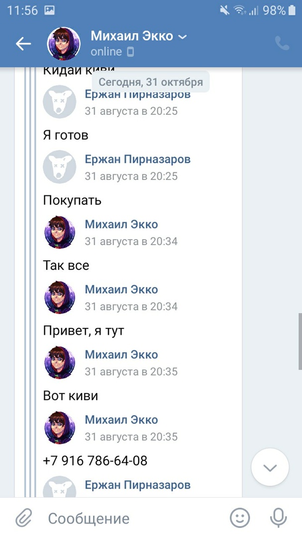This screenshot has height=538, width=302.
Task: Tap the message text "Вот киви"
Action: tap(70, 396)
